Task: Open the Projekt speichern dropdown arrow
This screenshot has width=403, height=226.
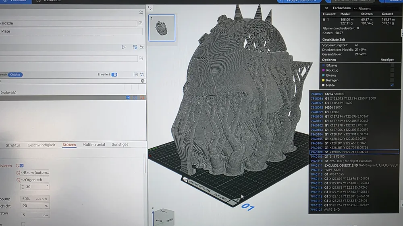Action: pos(280,1)
